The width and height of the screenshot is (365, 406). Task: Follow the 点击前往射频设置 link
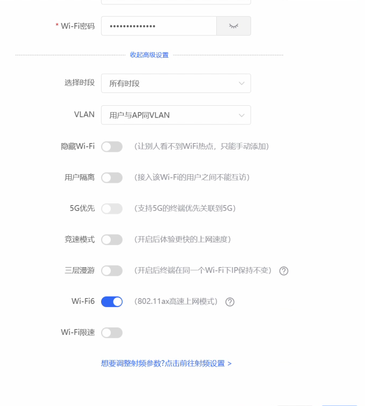(198, 364)
